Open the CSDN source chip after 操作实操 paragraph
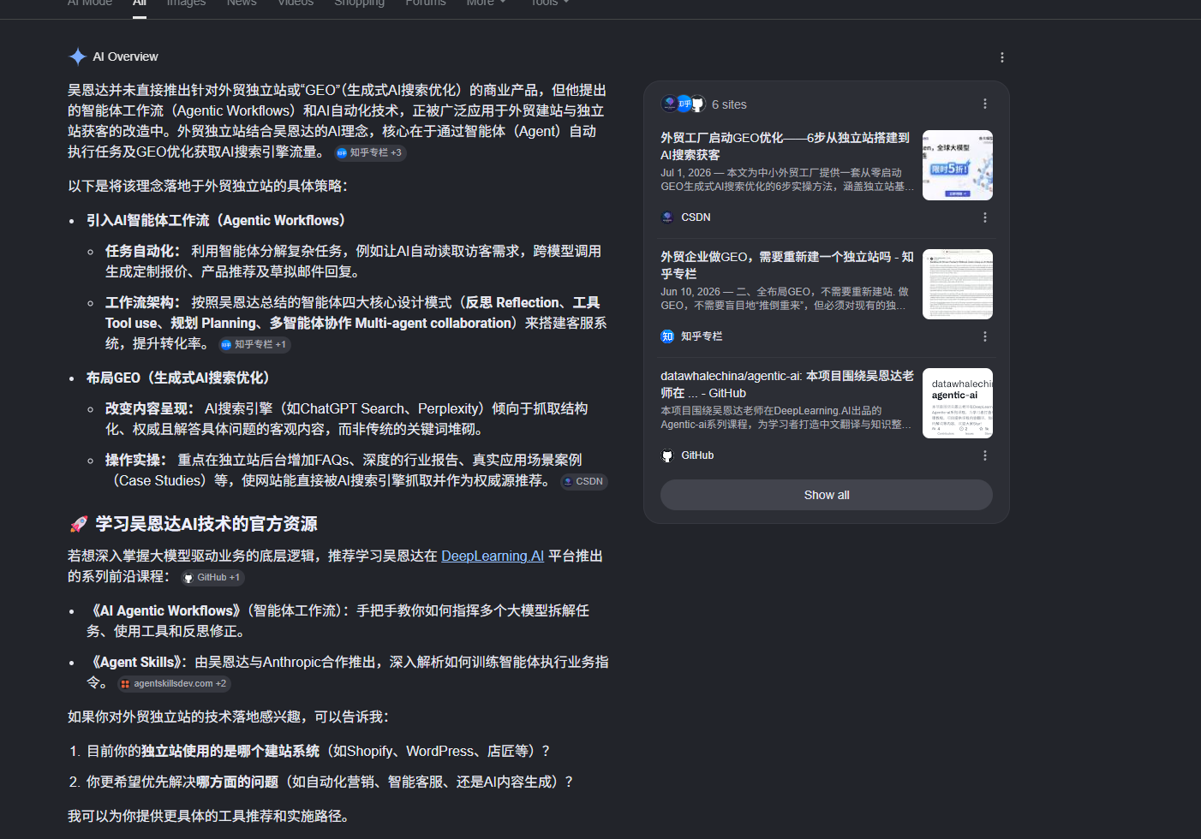 [x=583, y=481]
